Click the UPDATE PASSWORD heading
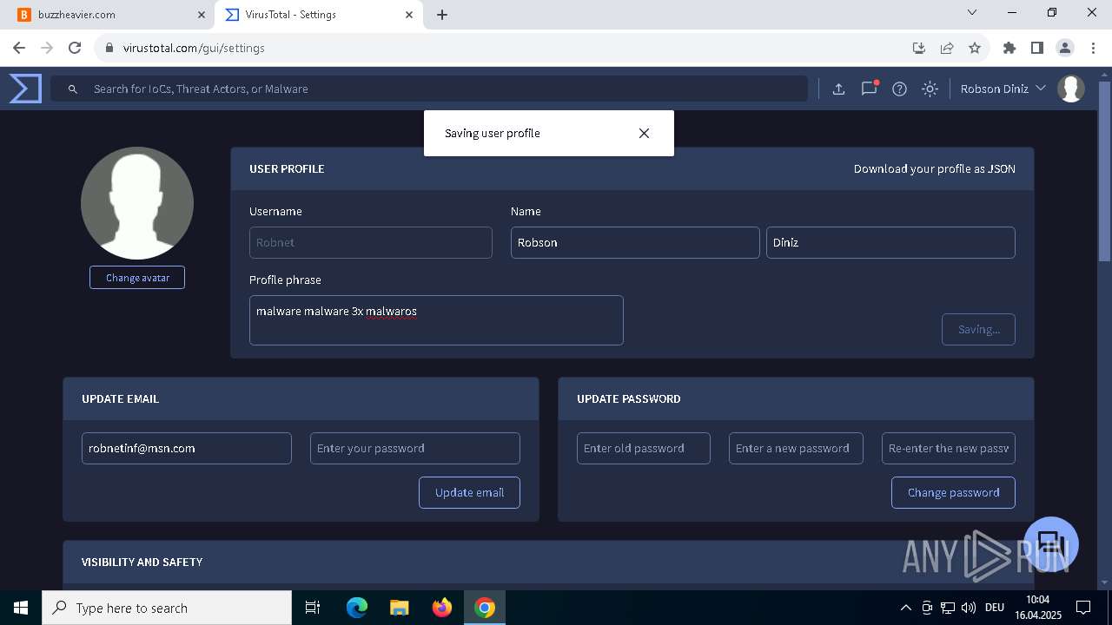Viewport: 1112px width, 625px height. click(629, 398)
